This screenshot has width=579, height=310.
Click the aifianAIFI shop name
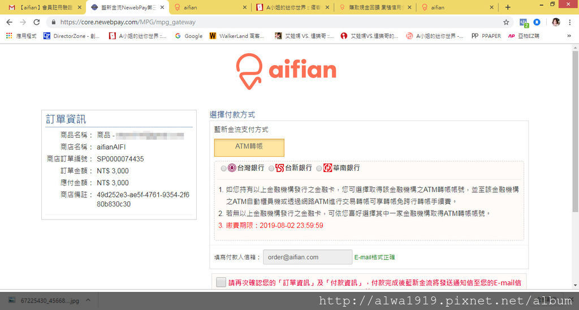[x=111, y=147]
